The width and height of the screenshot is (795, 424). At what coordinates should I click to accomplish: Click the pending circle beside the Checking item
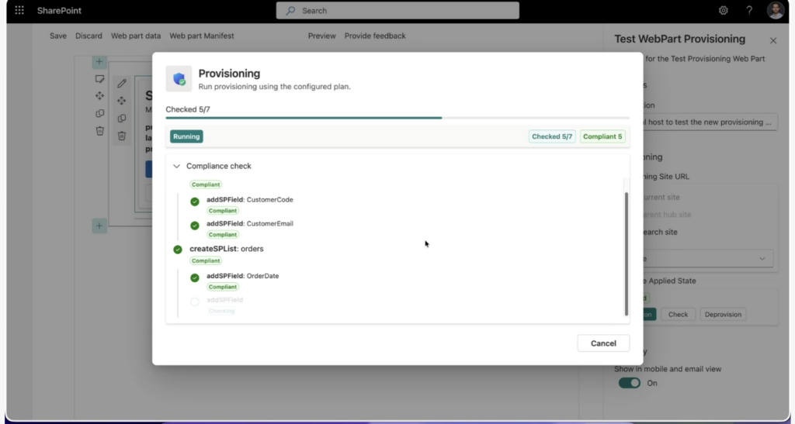click(x=195, y=302)
